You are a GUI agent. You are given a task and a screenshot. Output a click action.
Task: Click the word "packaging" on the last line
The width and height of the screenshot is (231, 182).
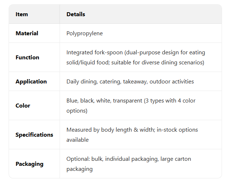coord(79,169)
